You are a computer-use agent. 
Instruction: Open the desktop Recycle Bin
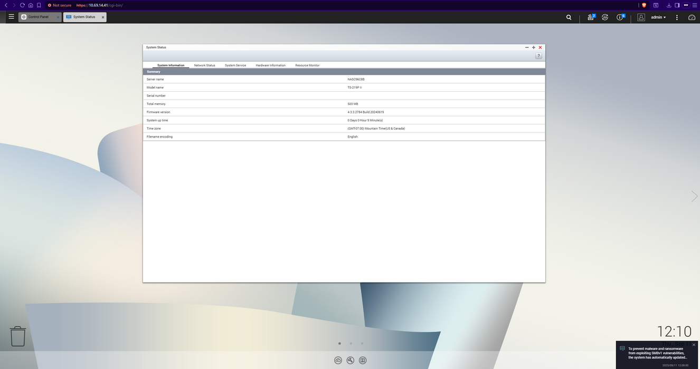coord(18,336)
